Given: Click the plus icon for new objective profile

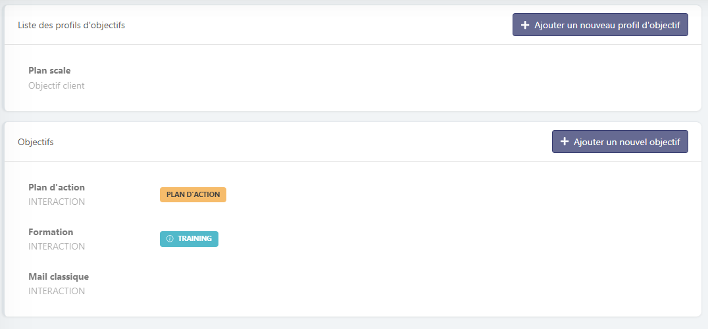Looking at the screenshot, I should coord(524,25).
